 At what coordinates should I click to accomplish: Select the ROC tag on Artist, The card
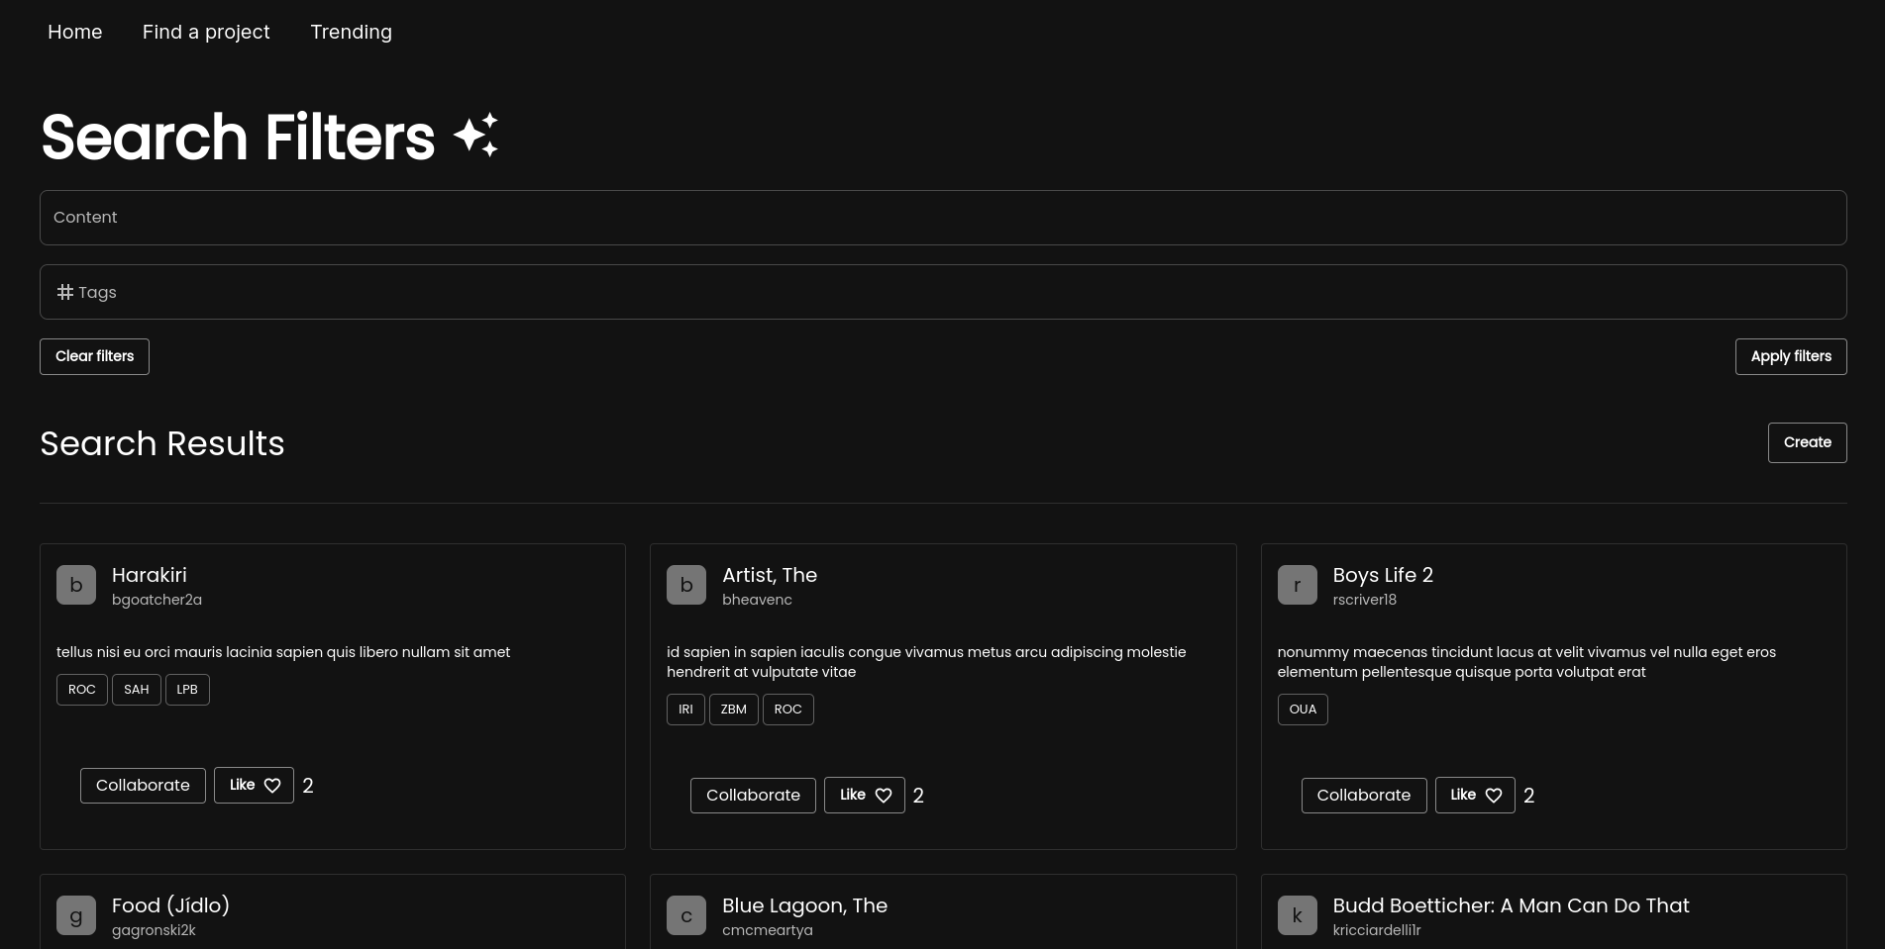tap(788, 710)
